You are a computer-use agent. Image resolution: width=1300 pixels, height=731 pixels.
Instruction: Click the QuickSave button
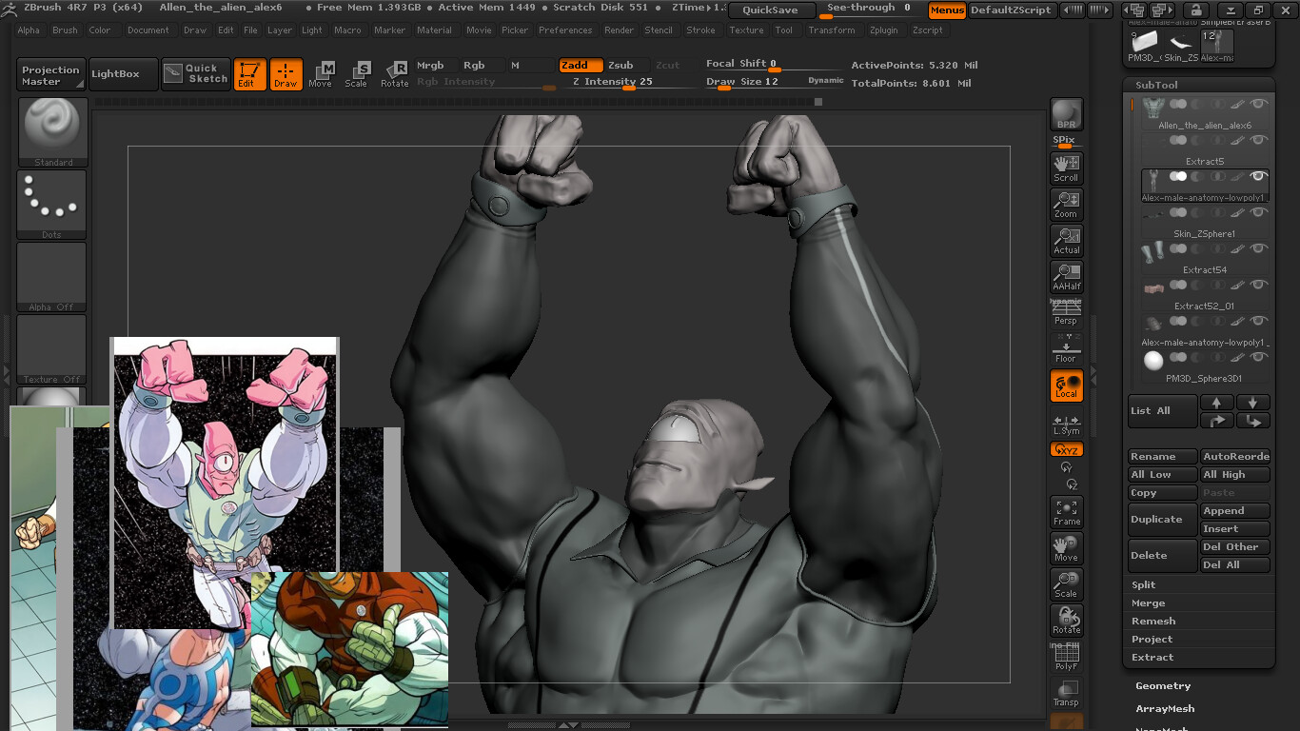(771, 10)
